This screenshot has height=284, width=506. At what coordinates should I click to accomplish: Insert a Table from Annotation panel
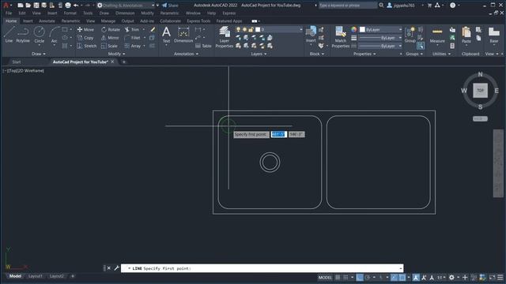pyautogui.click(x=203, y=46)
